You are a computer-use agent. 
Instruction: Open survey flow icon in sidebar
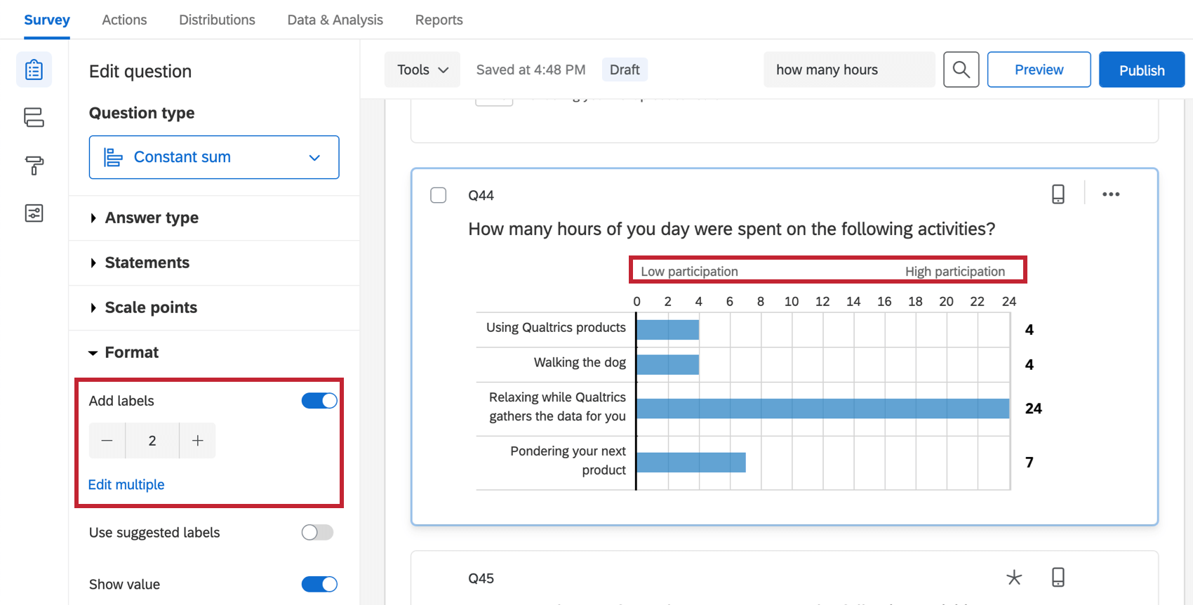34,117
